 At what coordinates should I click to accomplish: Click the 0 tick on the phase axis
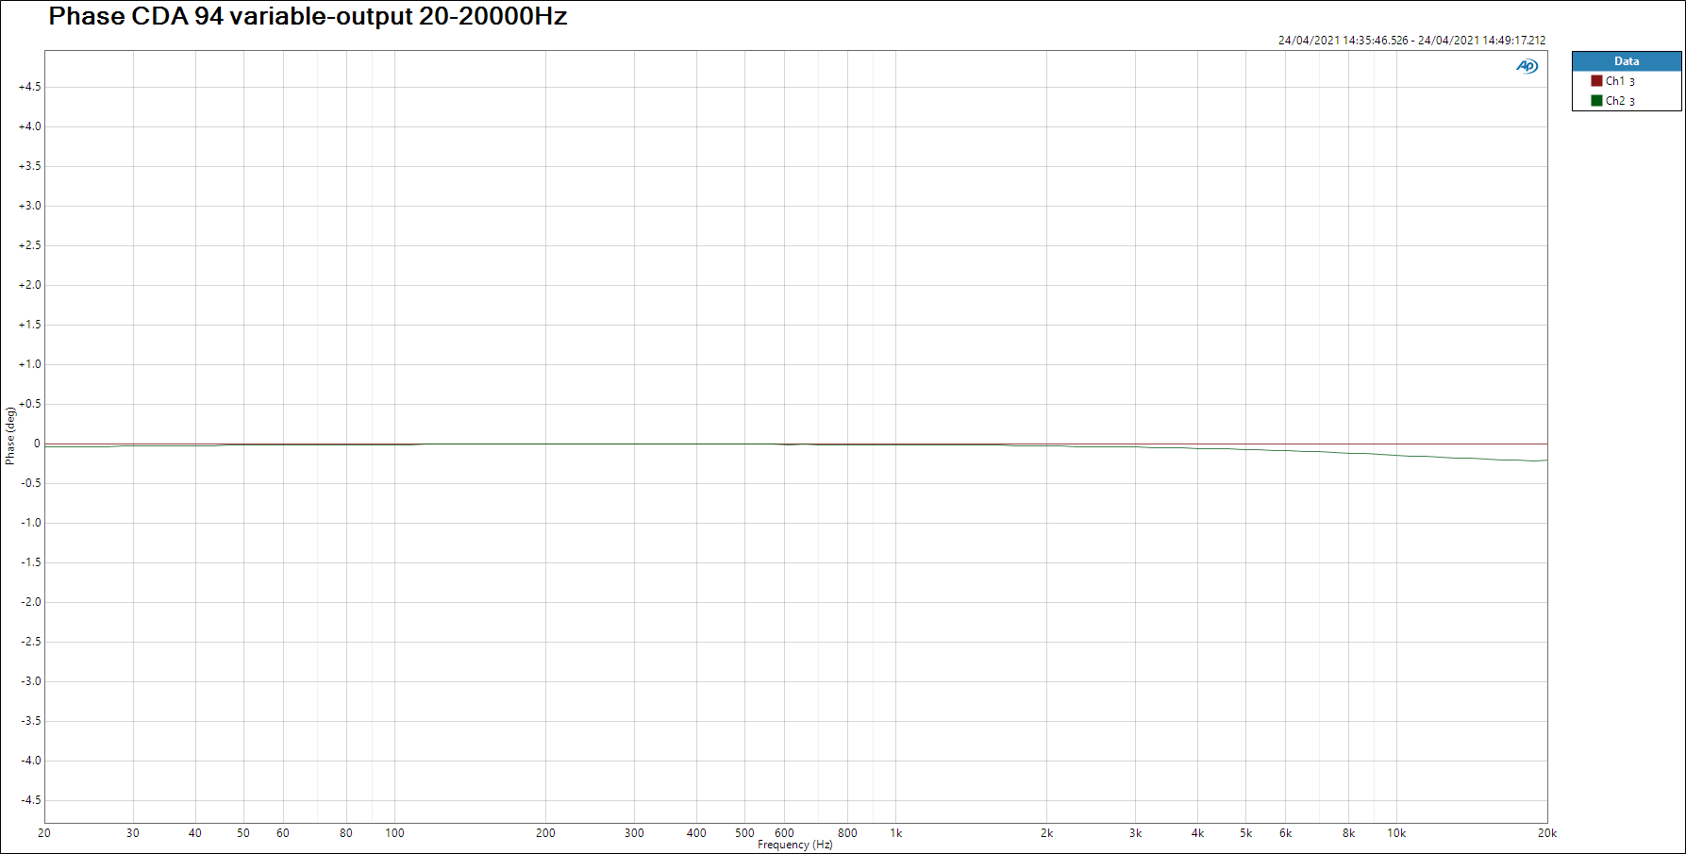37,444
